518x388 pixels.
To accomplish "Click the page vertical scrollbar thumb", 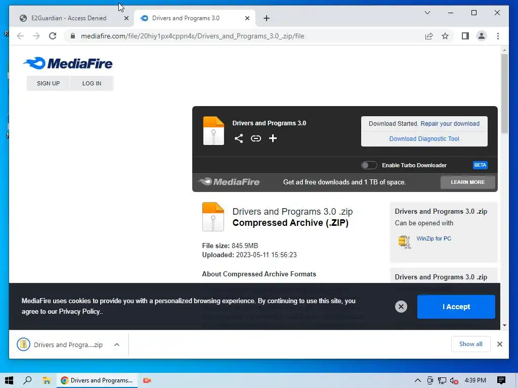I will 504,93.
